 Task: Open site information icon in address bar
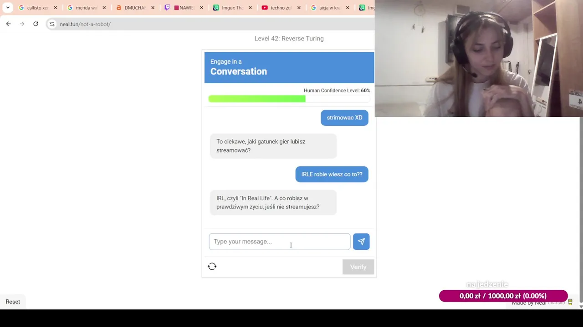pyautogui.click(x=52, y=24)
